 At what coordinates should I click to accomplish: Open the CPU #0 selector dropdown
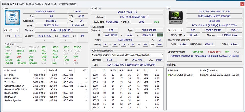(x=12, y=30)
